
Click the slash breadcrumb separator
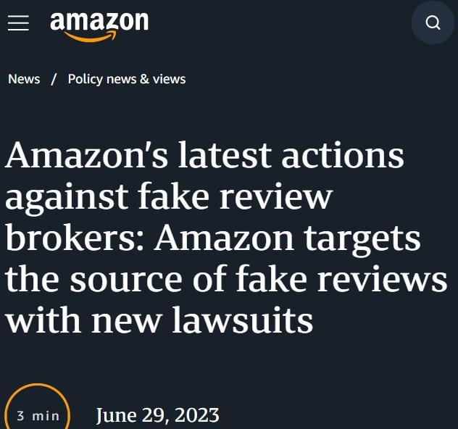[x=54, y=79]
